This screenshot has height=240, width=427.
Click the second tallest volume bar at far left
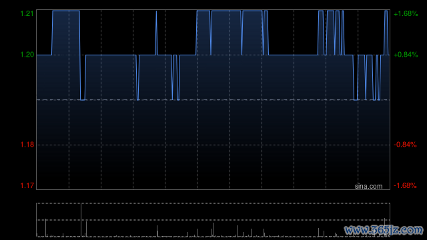(x=45, y=227)
